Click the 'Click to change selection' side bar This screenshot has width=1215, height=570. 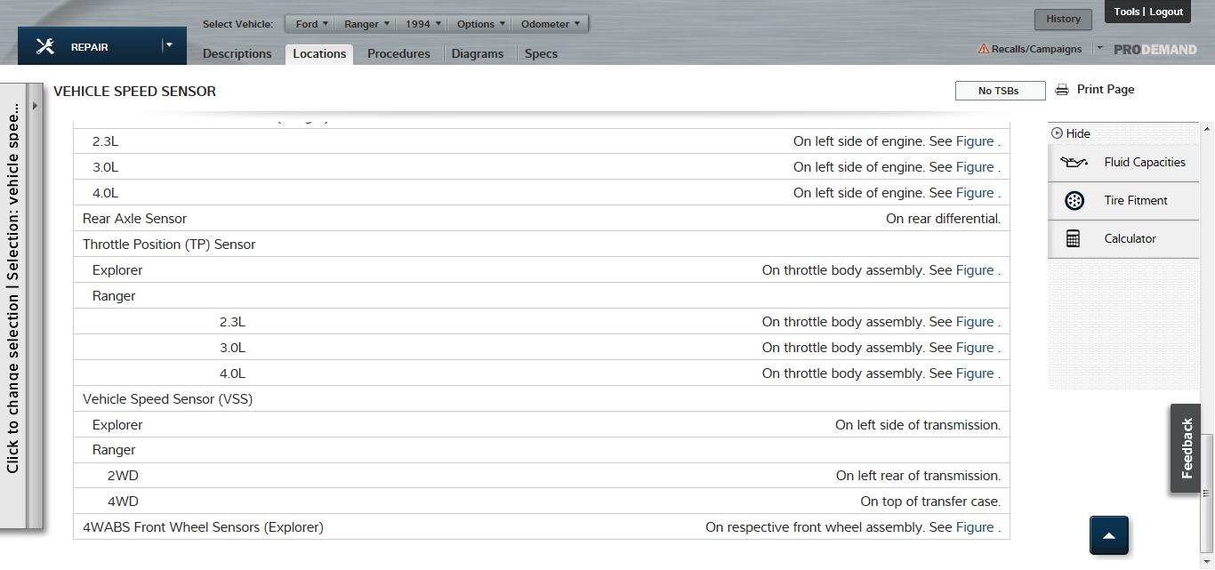click(x=12, y=305)
